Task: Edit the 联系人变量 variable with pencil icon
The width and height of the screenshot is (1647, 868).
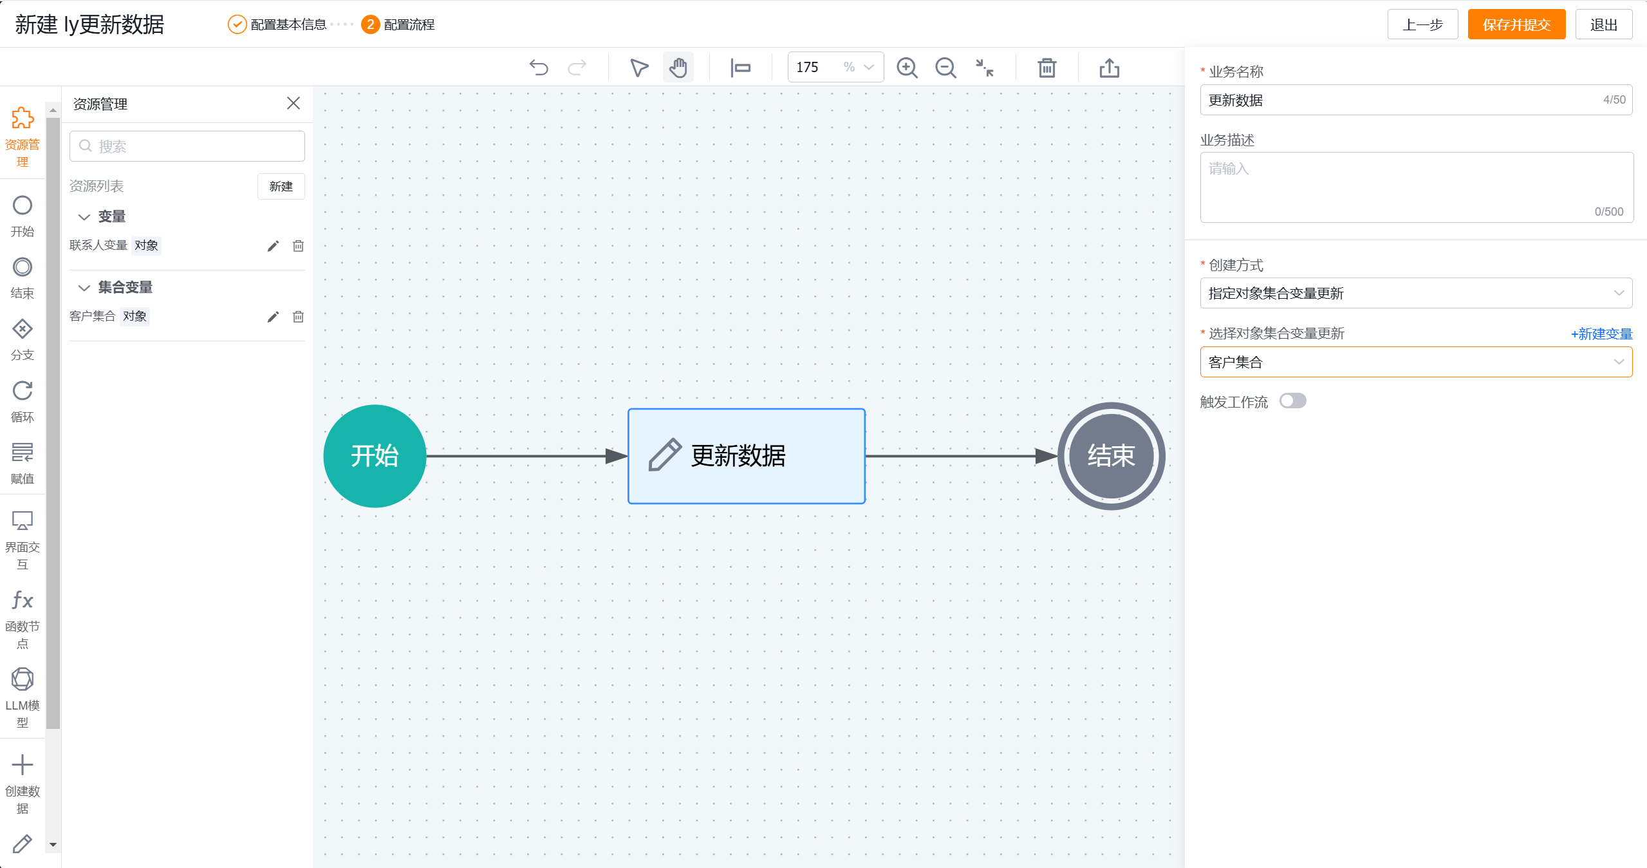Action: [x=273, y=246]
